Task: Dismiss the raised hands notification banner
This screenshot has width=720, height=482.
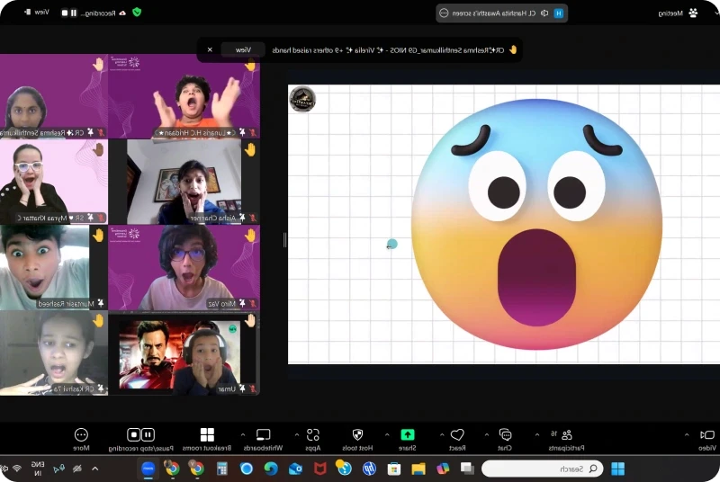Action: (x=210, y=49)
